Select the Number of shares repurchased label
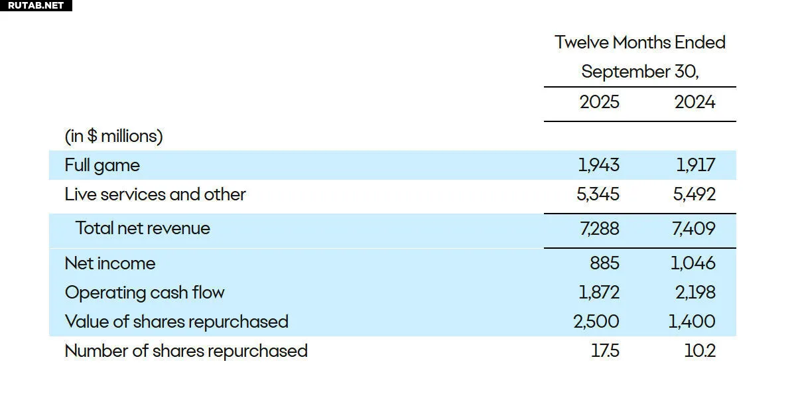 coord(186,351)
